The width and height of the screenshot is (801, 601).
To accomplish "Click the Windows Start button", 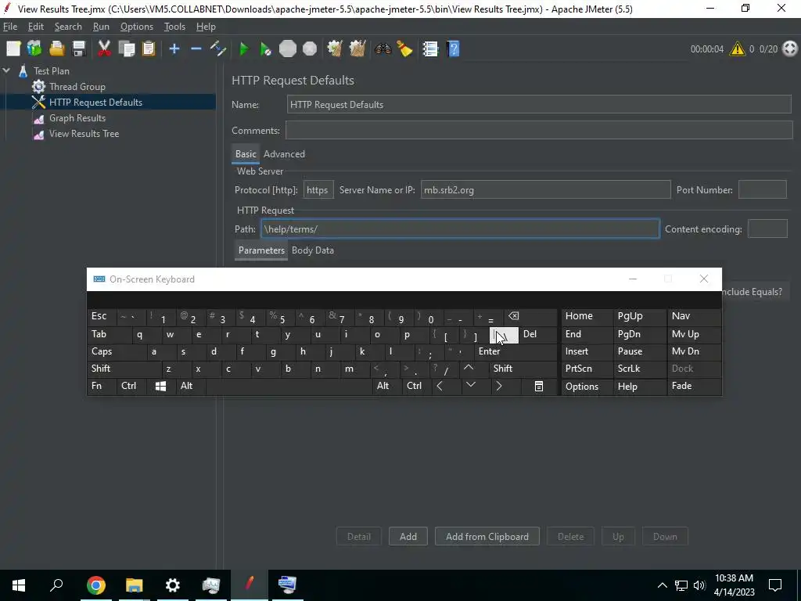I will (x=19, y=585).
